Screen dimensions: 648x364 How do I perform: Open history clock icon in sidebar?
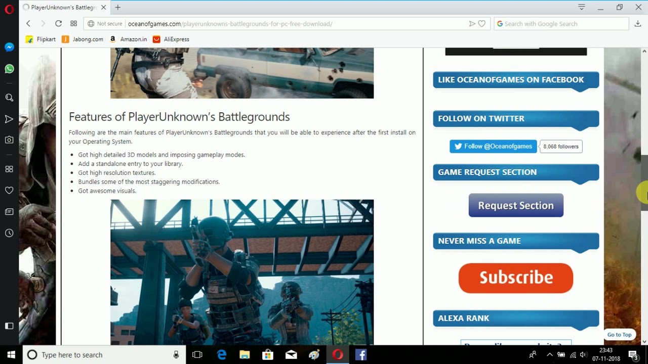point(9,233)
